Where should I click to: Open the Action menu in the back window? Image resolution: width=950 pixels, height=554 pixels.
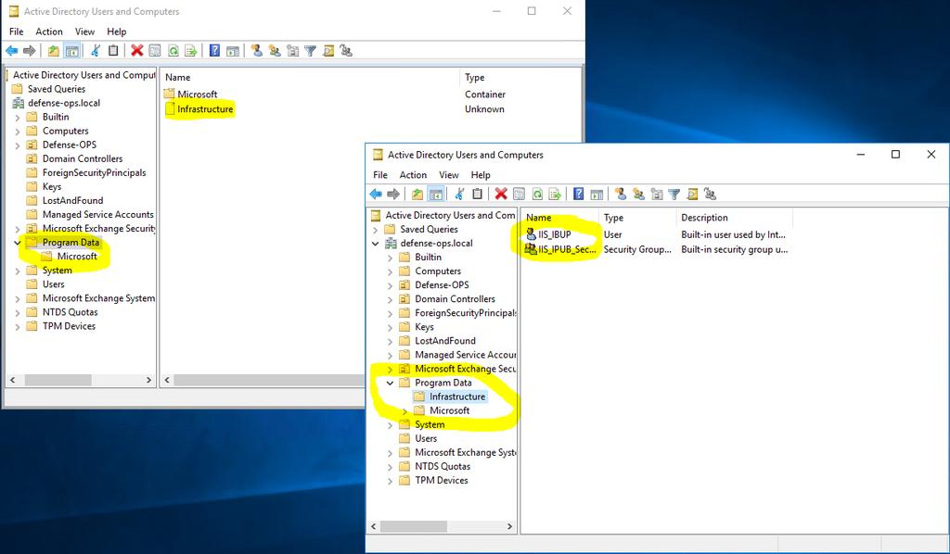[x=49, y=31]
